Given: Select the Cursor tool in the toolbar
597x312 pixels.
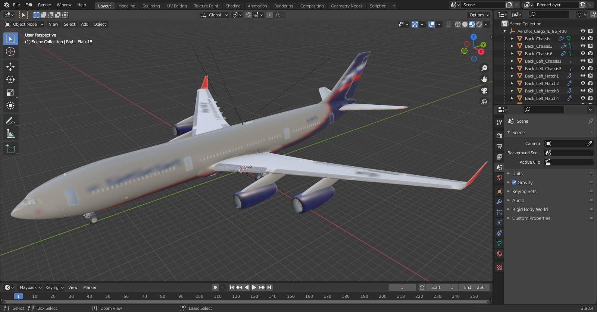Looking at the screenshot, I should click(x=10, y=51).
